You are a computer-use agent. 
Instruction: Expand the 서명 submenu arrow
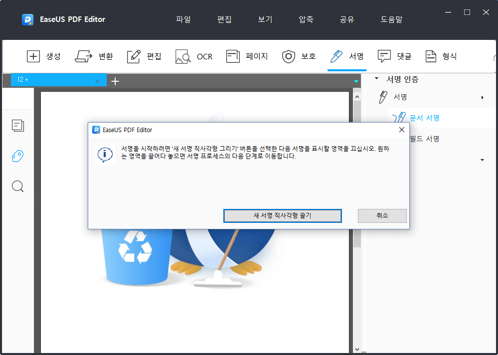point(482,97)
